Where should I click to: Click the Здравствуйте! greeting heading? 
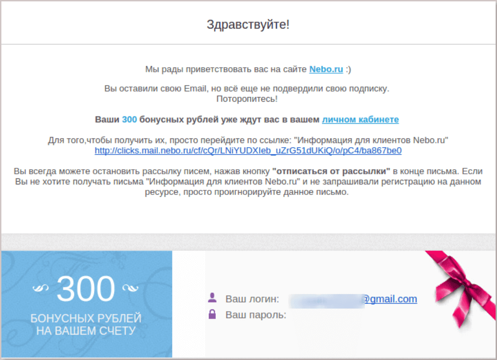coord(248,24)
